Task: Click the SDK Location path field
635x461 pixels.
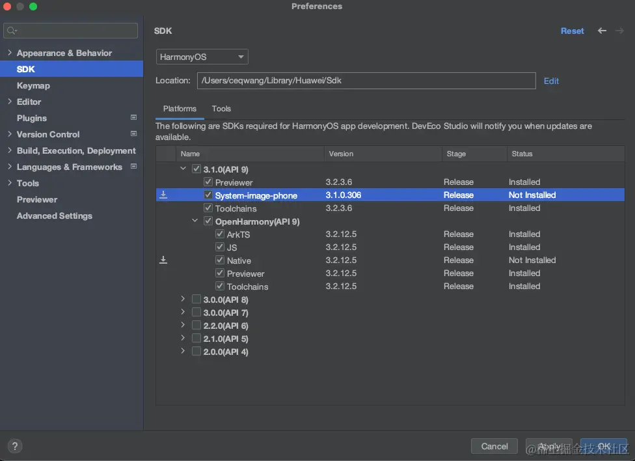Action: (x=366, y=81)
